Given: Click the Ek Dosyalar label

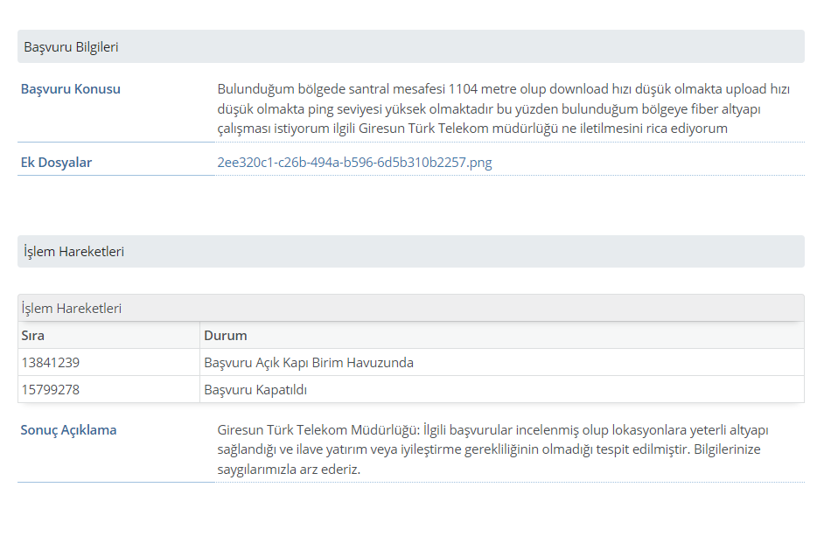Looking at the screenshot, I should click(56, 163).
